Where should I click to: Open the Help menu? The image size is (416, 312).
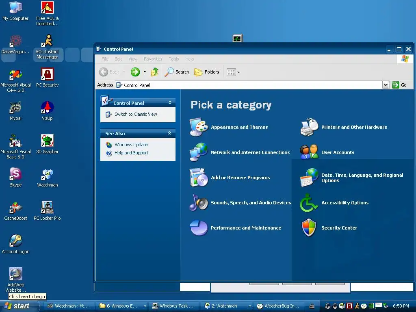pos(189,59)
